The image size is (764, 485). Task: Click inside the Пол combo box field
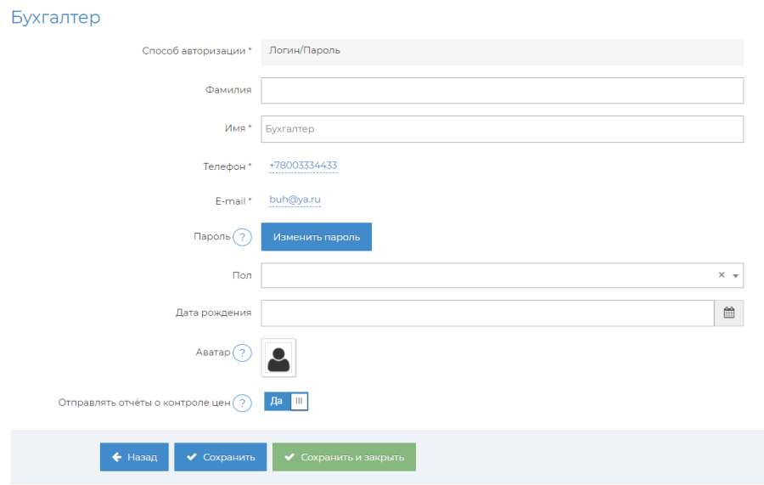point(484,275)
